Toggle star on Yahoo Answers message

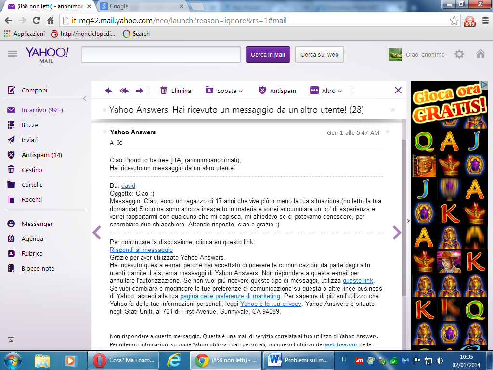(x=388, y=132)
